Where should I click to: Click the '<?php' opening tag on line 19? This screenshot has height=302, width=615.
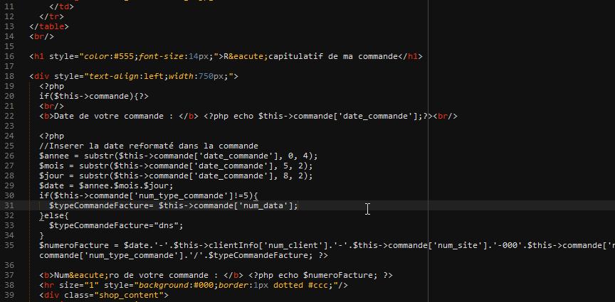click(51, 86)
